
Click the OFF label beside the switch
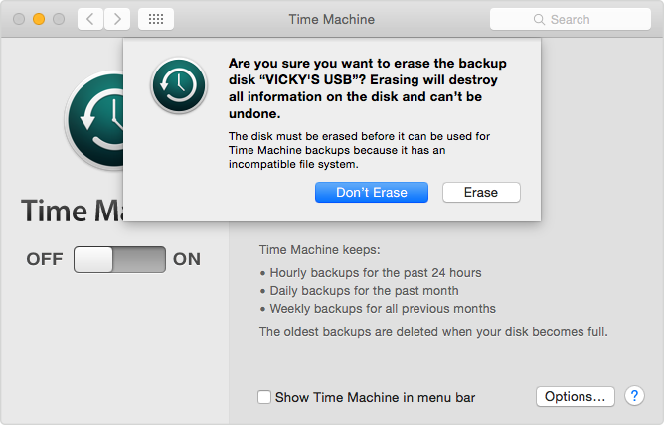[45, 259]
